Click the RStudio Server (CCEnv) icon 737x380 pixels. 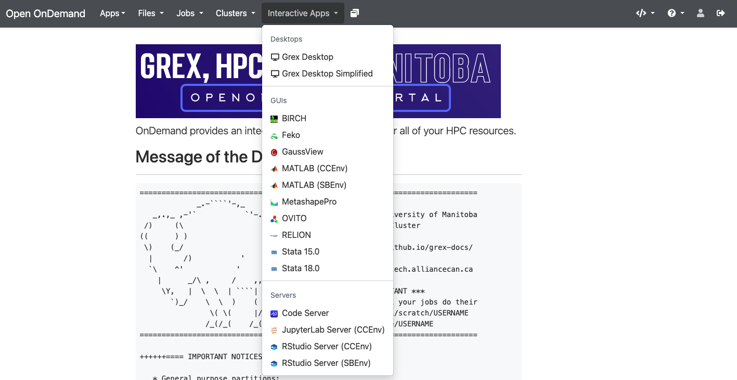(274, 347)
